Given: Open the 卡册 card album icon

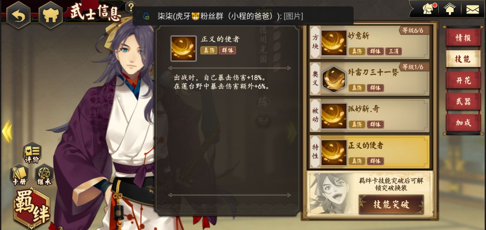Looking at the screenshot, I should [19, 175].
